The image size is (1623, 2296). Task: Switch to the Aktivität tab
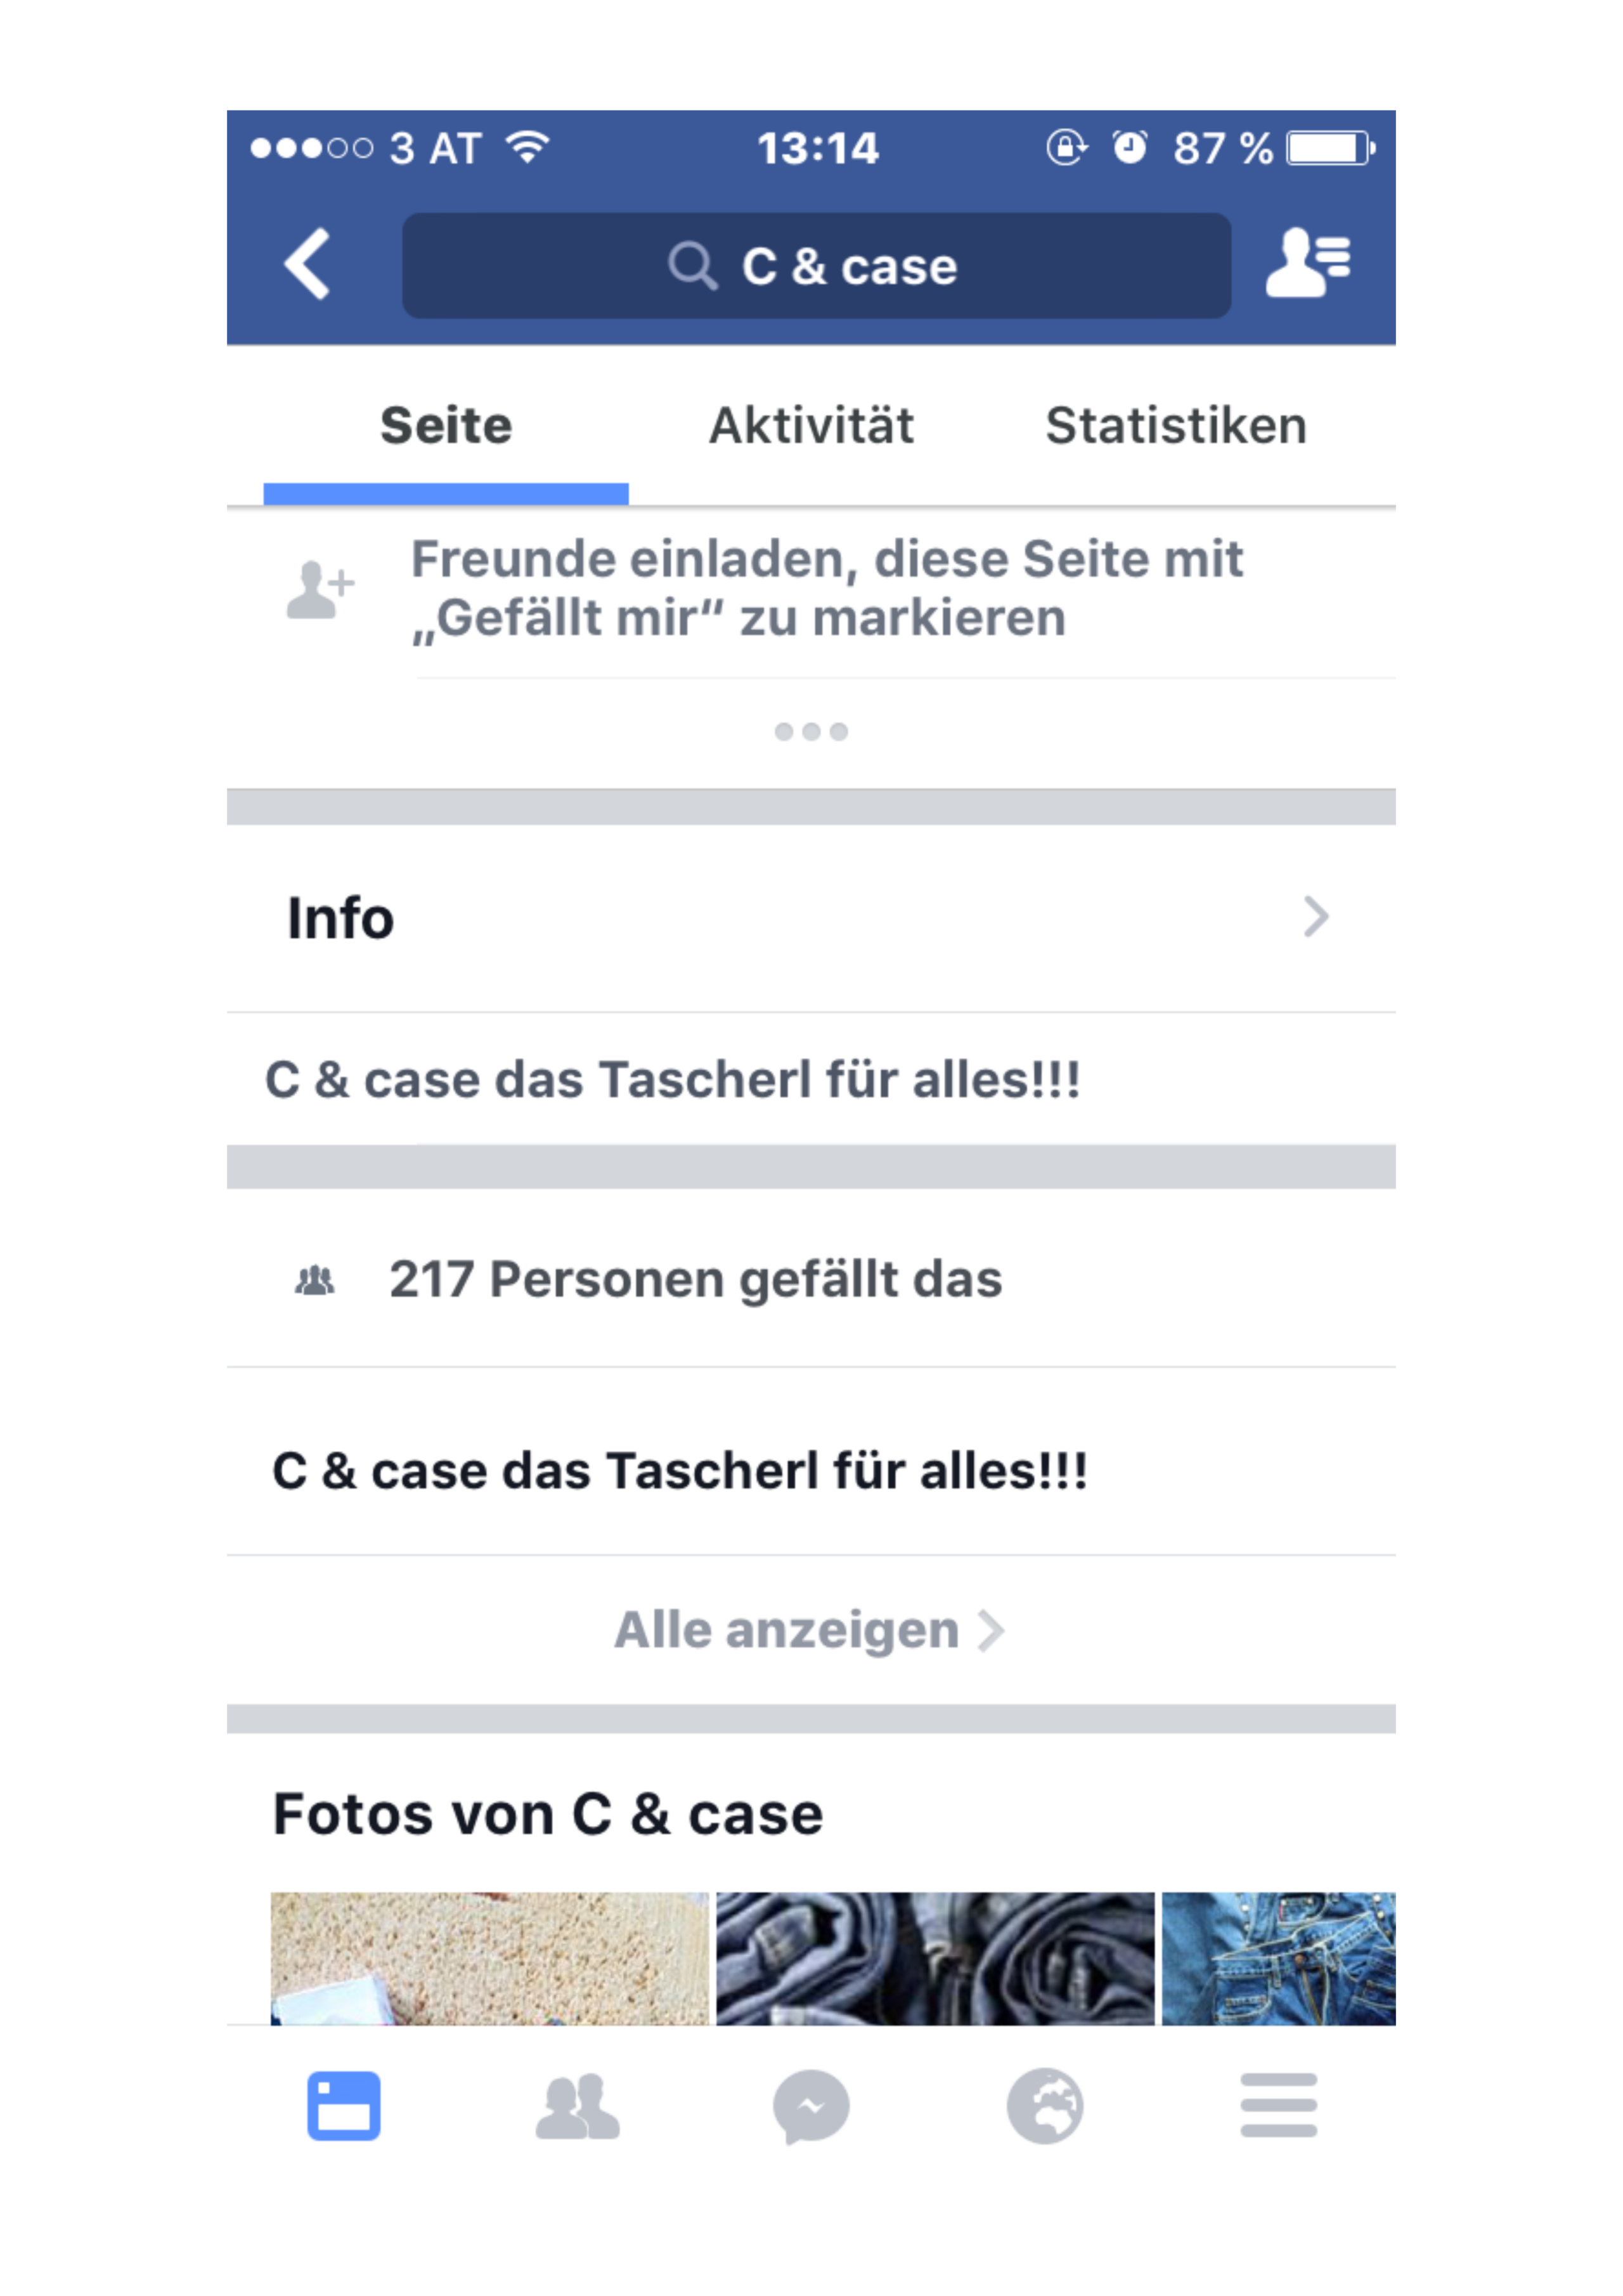click(811, 426)
